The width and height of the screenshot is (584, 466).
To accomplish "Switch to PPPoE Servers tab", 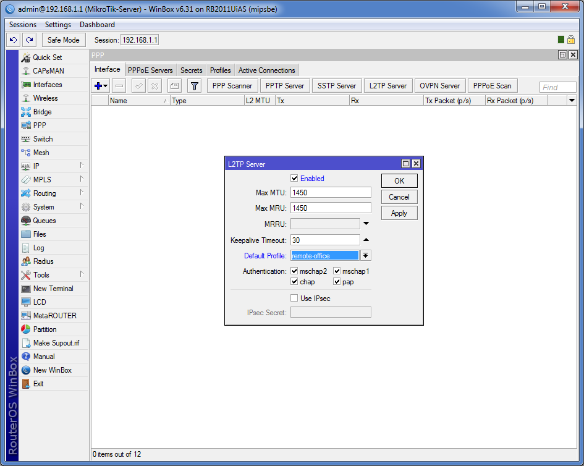I will click(x=150, y=70).
